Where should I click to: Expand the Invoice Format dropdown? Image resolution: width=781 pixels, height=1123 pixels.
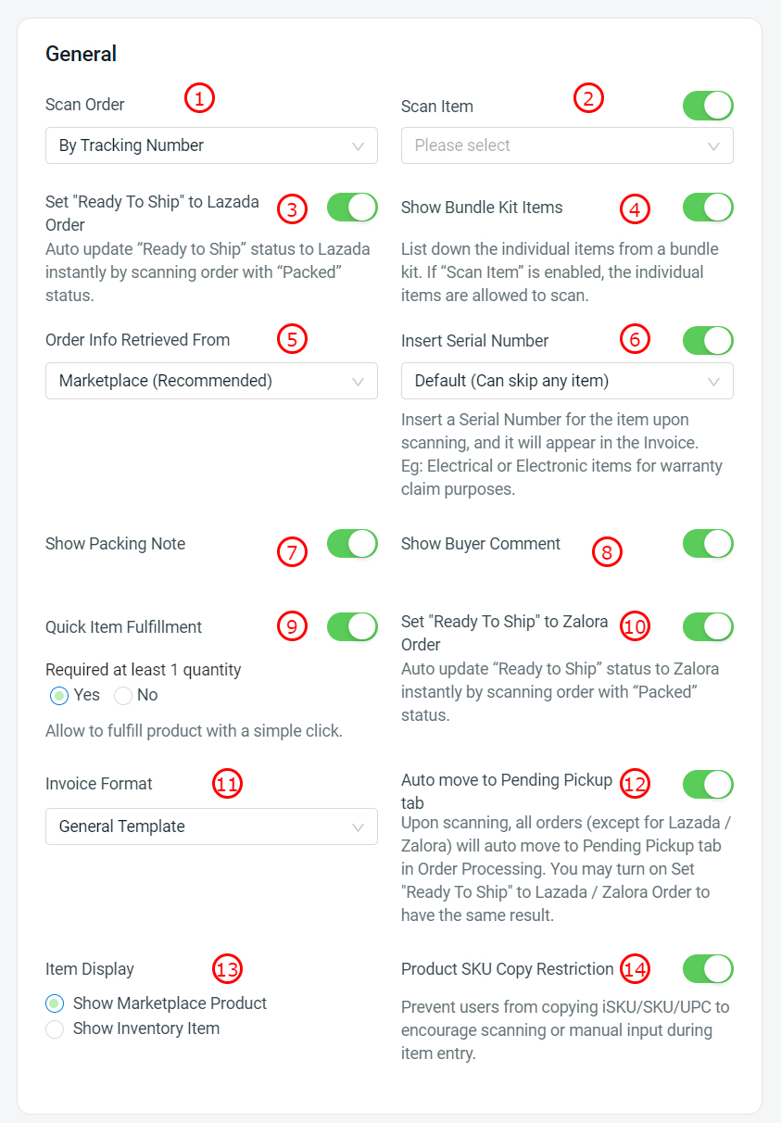211,826
